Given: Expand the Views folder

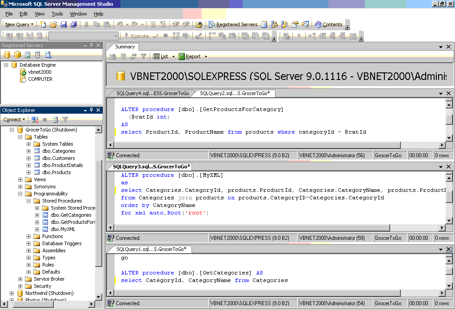Looking at the screenshot, I should pyautogui.click(x=20, y=179).
